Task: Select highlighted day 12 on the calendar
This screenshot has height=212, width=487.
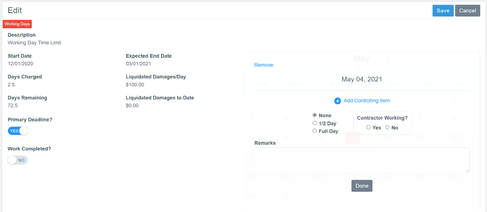Action: coord(353,138)
